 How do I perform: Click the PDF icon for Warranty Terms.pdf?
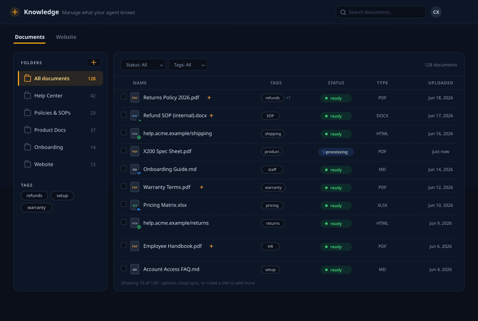point(135,187)
